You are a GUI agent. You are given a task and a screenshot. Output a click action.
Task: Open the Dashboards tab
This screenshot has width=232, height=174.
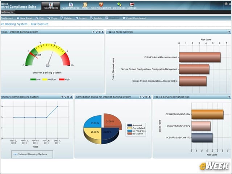pyautogui.click(x=51, y=6)
